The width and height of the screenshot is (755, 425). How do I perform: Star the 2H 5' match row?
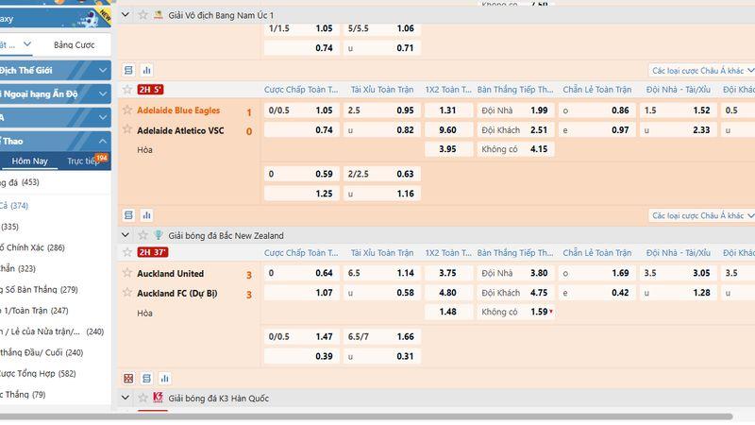click(127, 90)
